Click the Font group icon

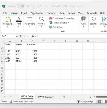click(x=19, y=19)
